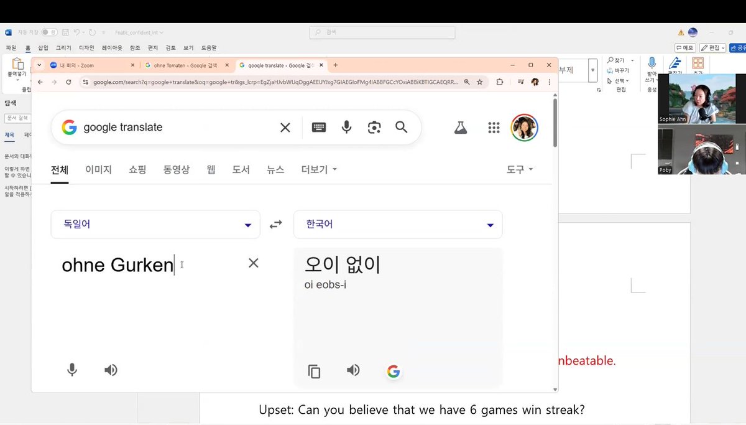Clear the ohne Gurken input with X
This screenshot has height=425, width=746.
[253, 263]
